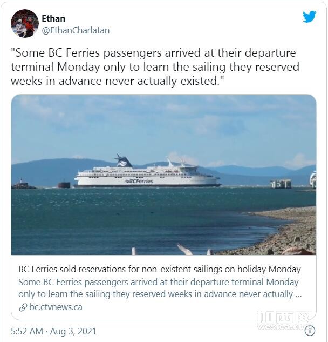Click the white BC Ferries ship in photo
Viewport: 328px width, 342px height.
click(147, 175)
